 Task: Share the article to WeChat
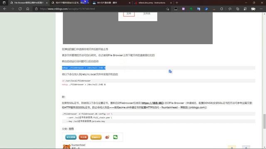(116, 137)
